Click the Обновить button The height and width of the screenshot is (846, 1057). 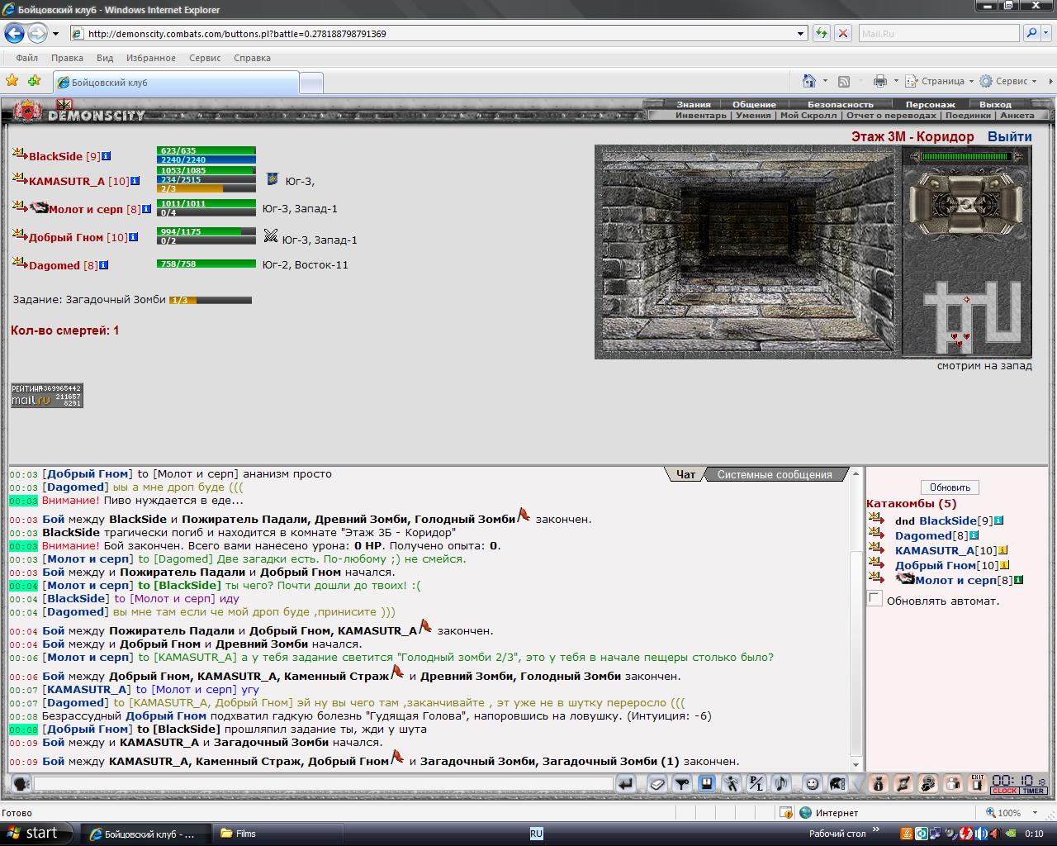950,487
